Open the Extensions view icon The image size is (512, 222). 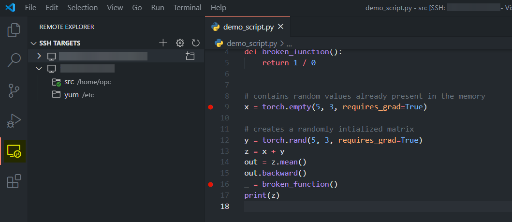point(14,181)
